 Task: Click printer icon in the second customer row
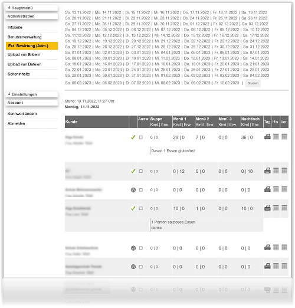tap(267, 171)
